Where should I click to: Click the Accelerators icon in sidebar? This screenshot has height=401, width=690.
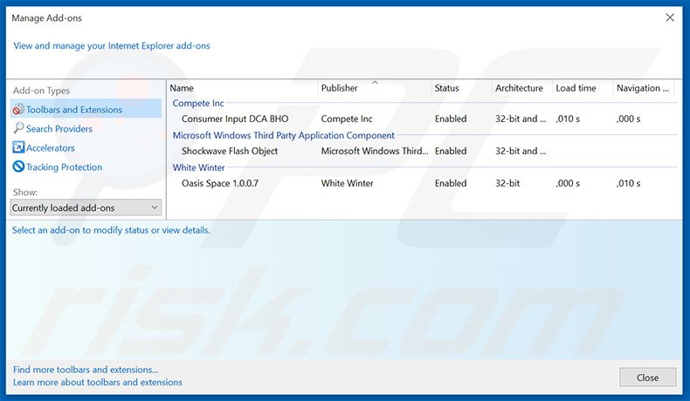point(18,148)
